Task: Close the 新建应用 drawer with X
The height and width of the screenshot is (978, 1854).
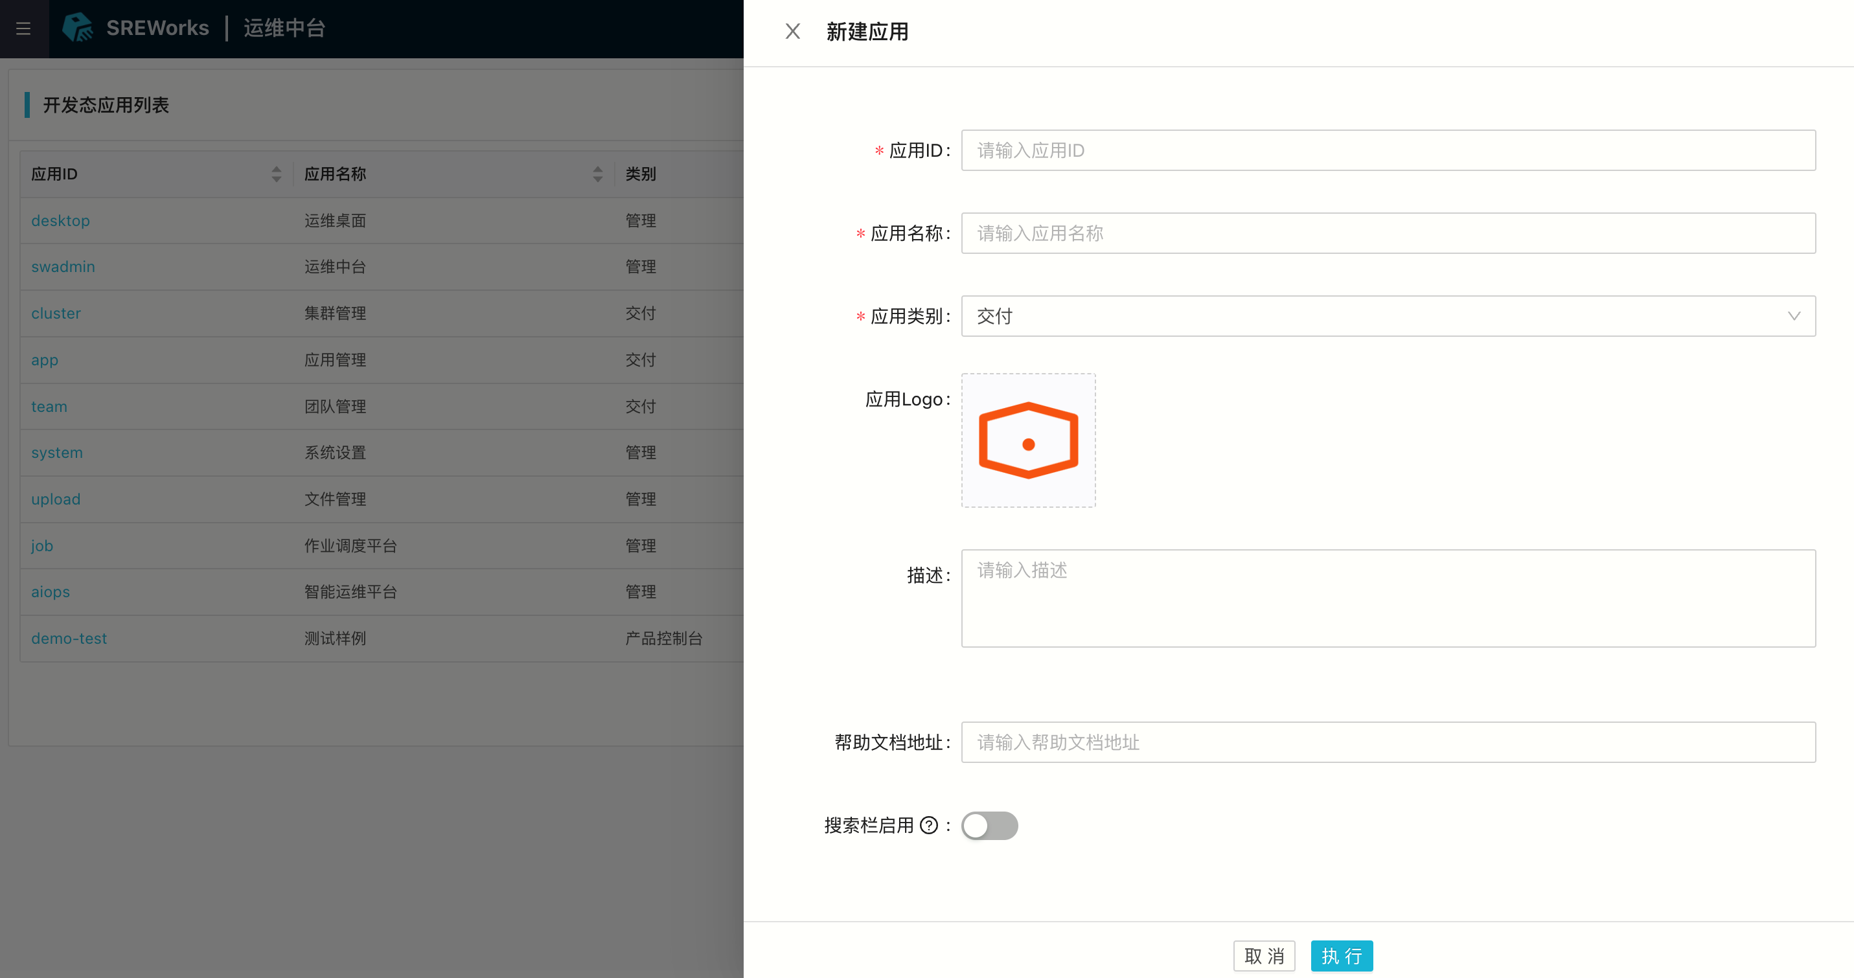Action: pyautogui.click(x=792, y=32)
